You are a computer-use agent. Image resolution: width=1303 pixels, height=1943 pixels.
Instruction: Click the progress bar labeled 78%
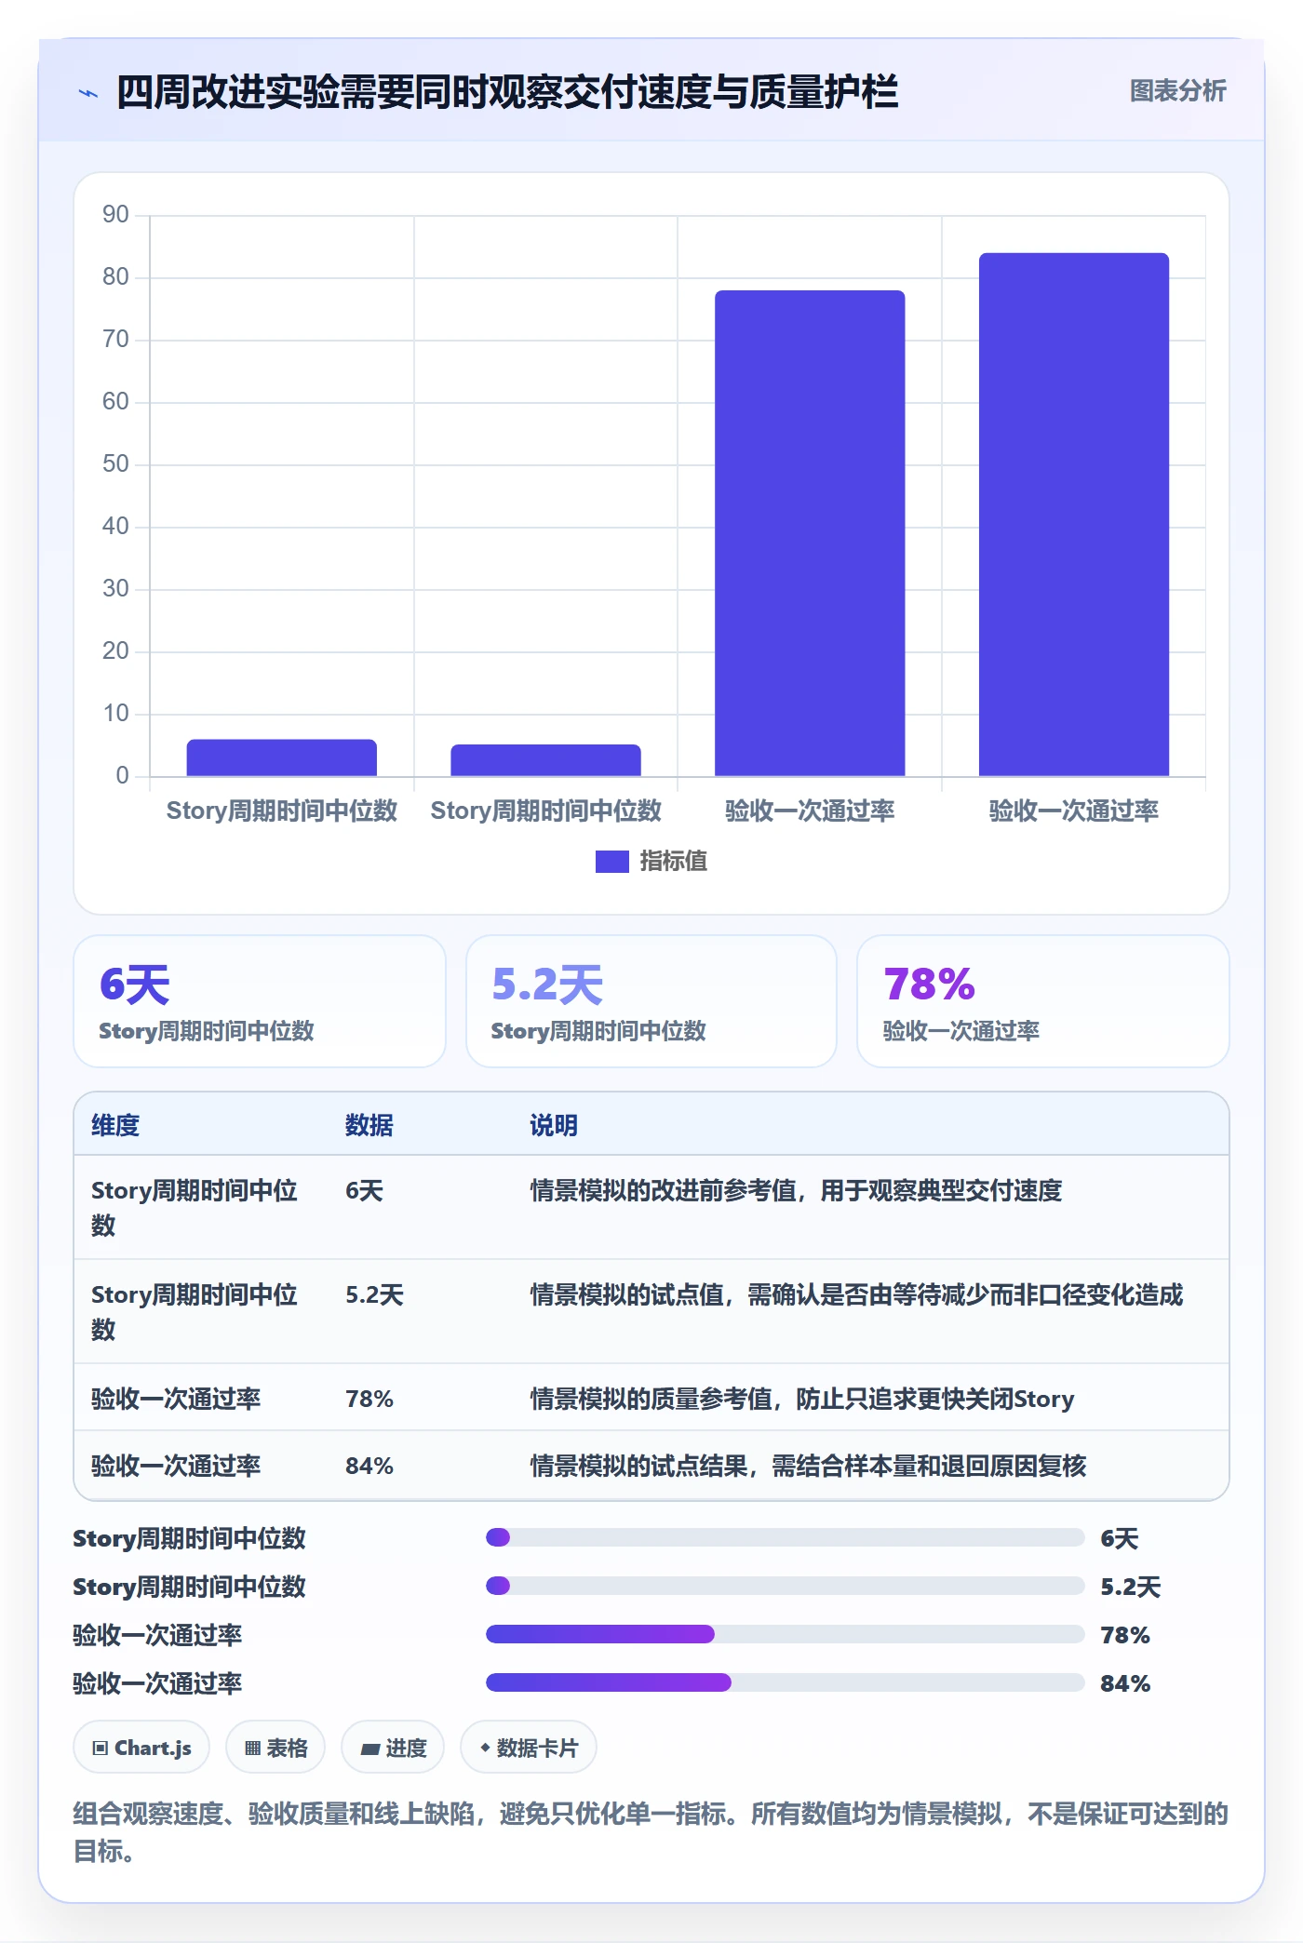(785, 1634)
